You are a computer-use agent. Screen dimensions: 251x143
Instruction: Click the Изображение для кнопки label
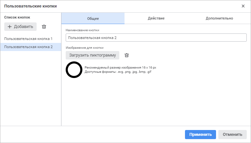[85, 48]
